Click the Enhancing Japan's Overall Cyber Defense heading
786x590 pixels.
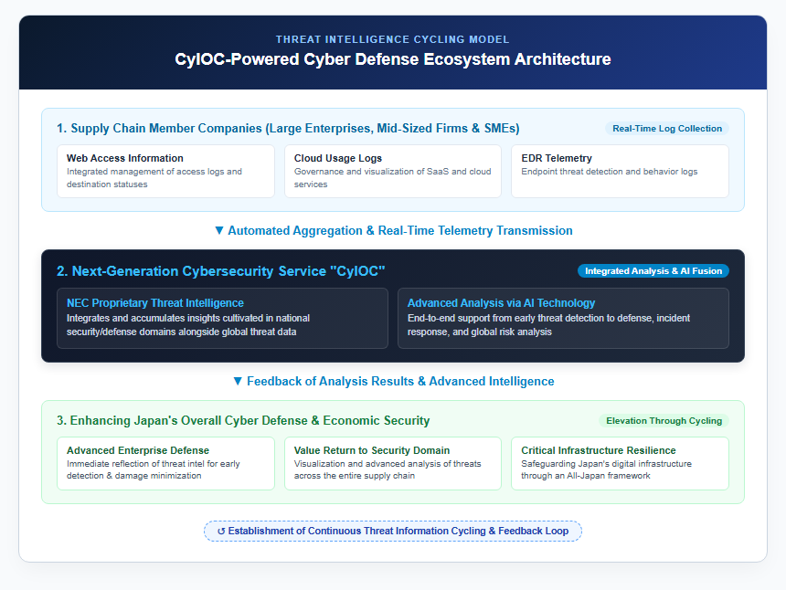243,421
